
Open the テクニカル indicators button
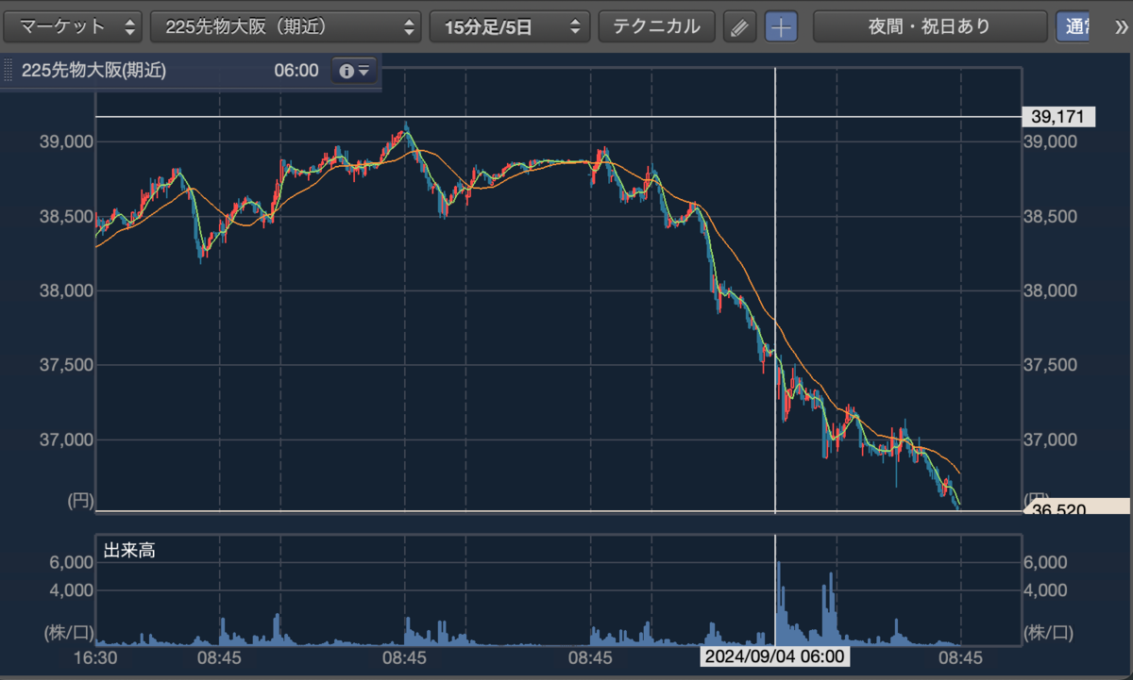click(657, 26)
